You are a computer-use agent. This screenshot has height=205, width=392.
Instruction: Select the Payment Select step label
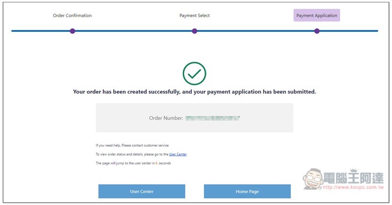tap(195, 16)
